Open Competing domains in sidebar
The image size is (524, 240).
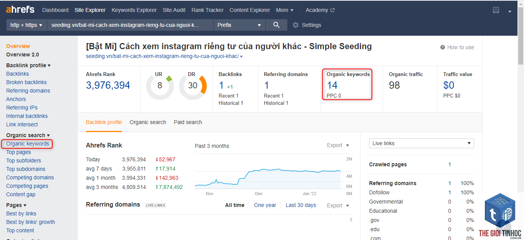[30, 177]
